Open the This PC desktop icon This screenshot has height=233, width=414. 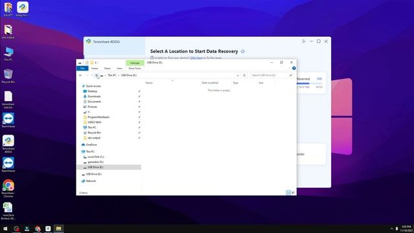point(8,54)
